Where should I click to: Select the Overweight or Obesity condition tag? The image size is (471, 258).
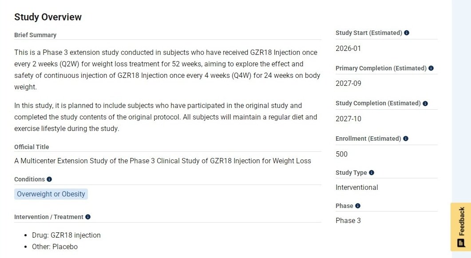coord(51,194)
